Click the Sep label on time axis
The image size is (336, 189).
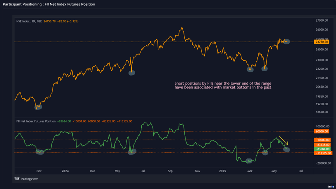click(x=170, y=171)
